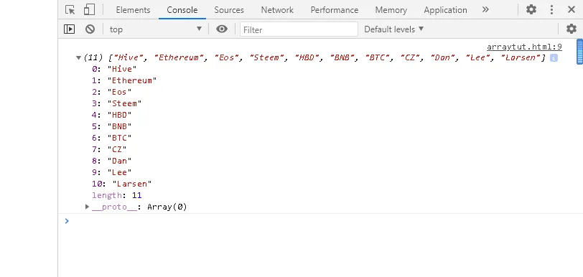Show the console sidebar
583x277 pixels.
[x=69, y=29]
